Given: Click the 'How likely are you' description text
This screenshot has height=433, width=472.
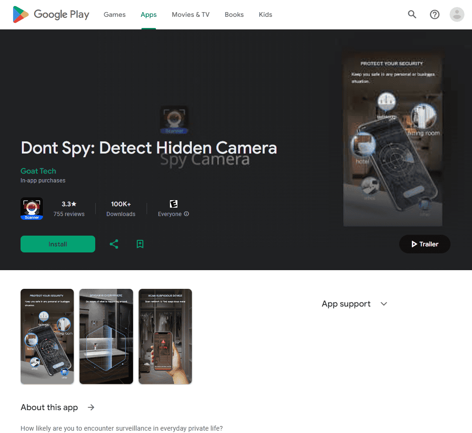Looking at the screenshot, I should tap(121, 428).
